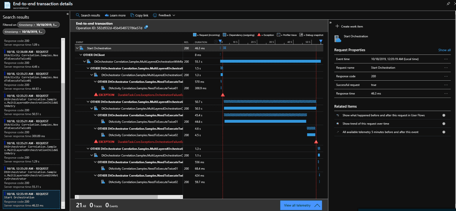Open all telemetry 5 minutes before and after
Image resolution: width=456 pixels, height=211 pixels.
pyautogui.click(x=380, y=132)
